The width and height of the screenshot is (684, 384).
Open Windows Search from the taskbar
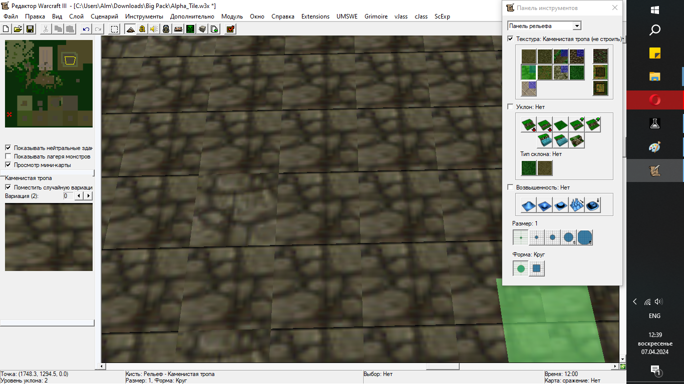tap(654, 31)
